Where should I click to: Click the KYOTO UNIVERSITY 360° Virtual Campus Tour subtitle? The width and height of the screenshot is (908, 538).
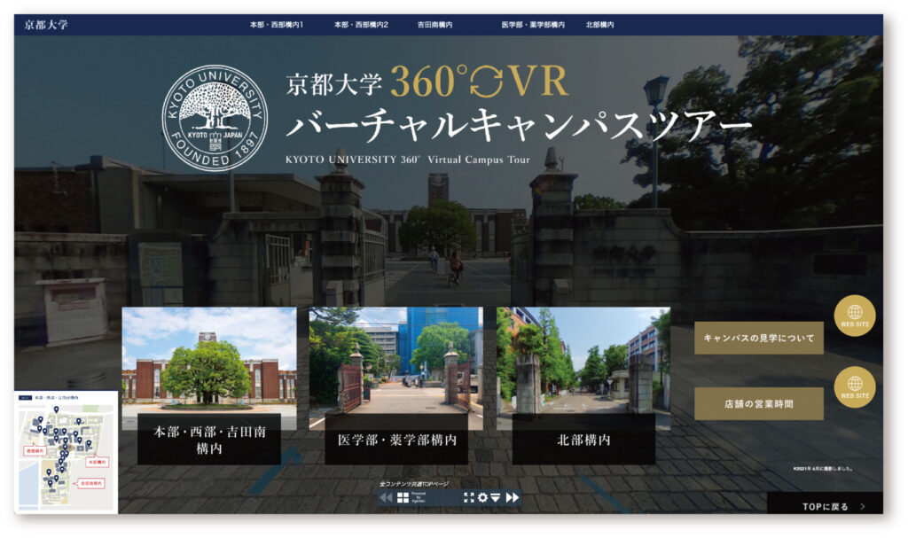tap(408, 160)
